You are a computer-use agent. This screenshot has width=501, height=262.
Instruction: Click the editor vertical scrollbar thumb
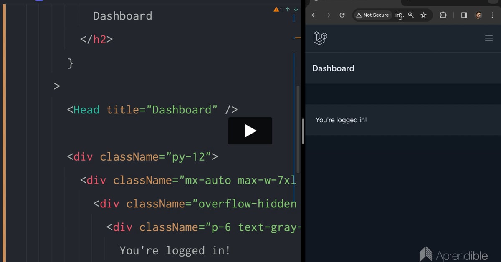(298, 129)
